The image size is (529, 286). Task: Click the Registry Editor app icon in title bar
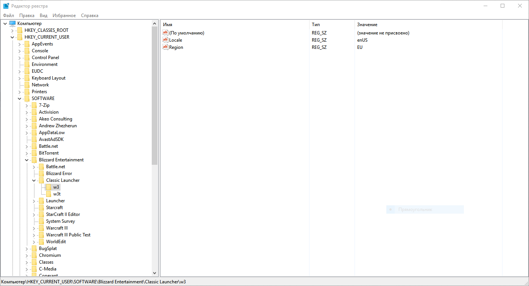point(6,6)
